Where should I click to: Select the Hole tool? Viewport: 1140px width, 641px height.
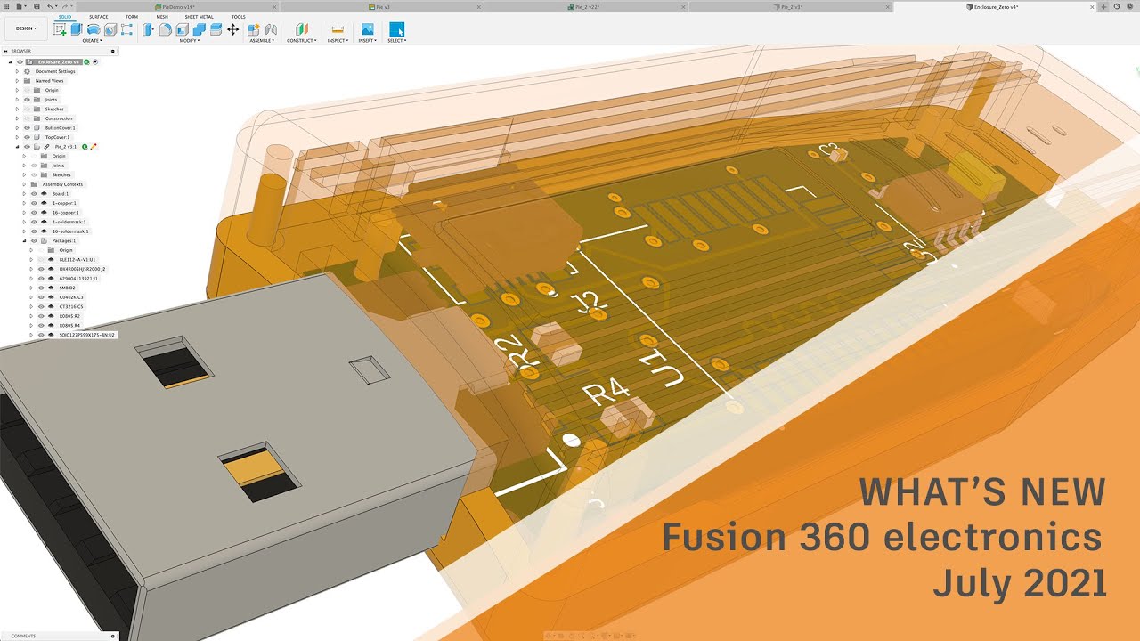[110, 29]
